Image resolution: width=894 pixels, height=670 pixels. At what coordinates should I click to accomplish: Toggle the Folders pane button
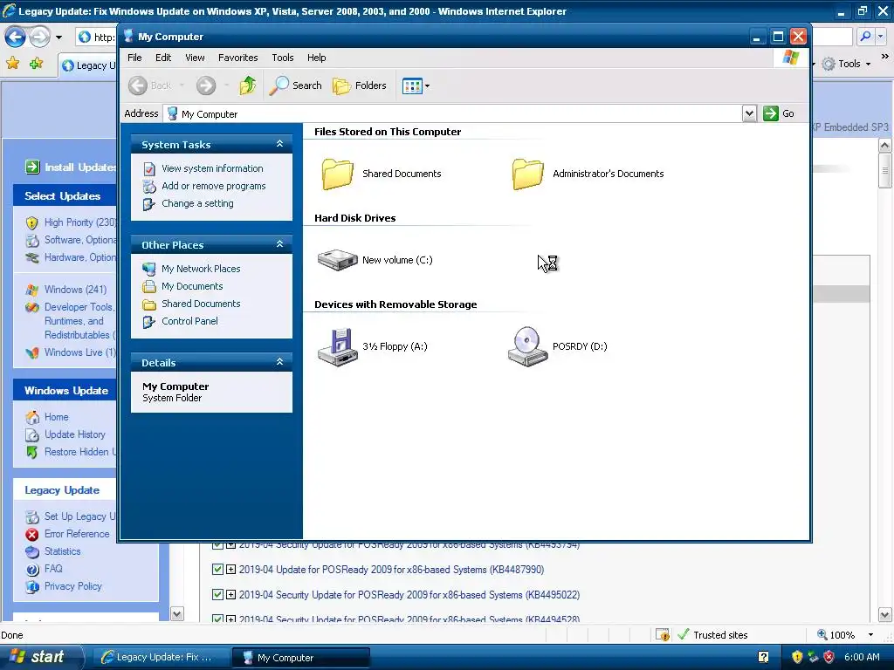[x=360, y=85]
